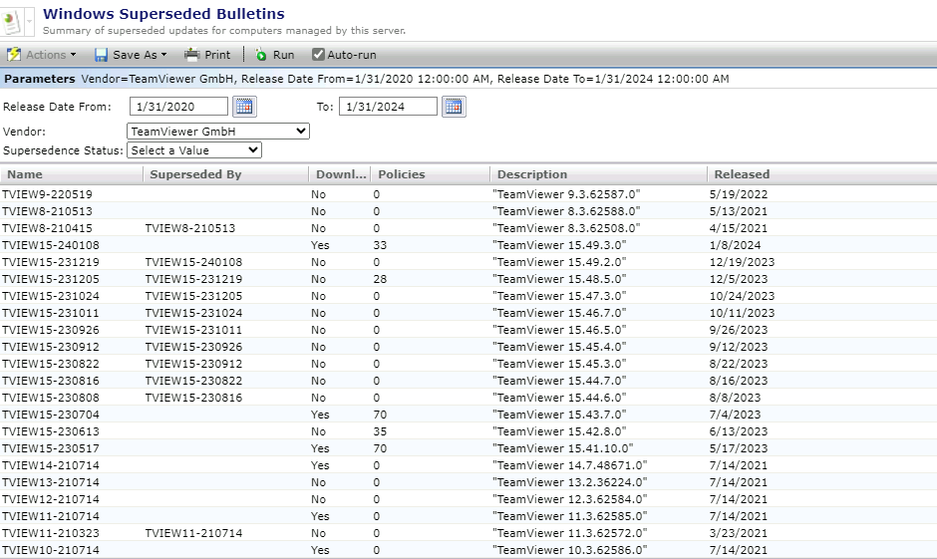
Task: Expand the Save As dropdown arrow
Action: 163,55
